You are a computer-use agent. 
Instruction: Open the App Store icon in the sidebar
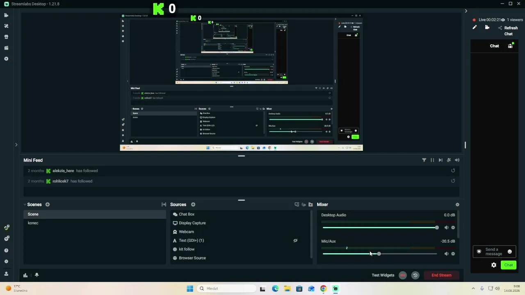[x=6, y=37]
